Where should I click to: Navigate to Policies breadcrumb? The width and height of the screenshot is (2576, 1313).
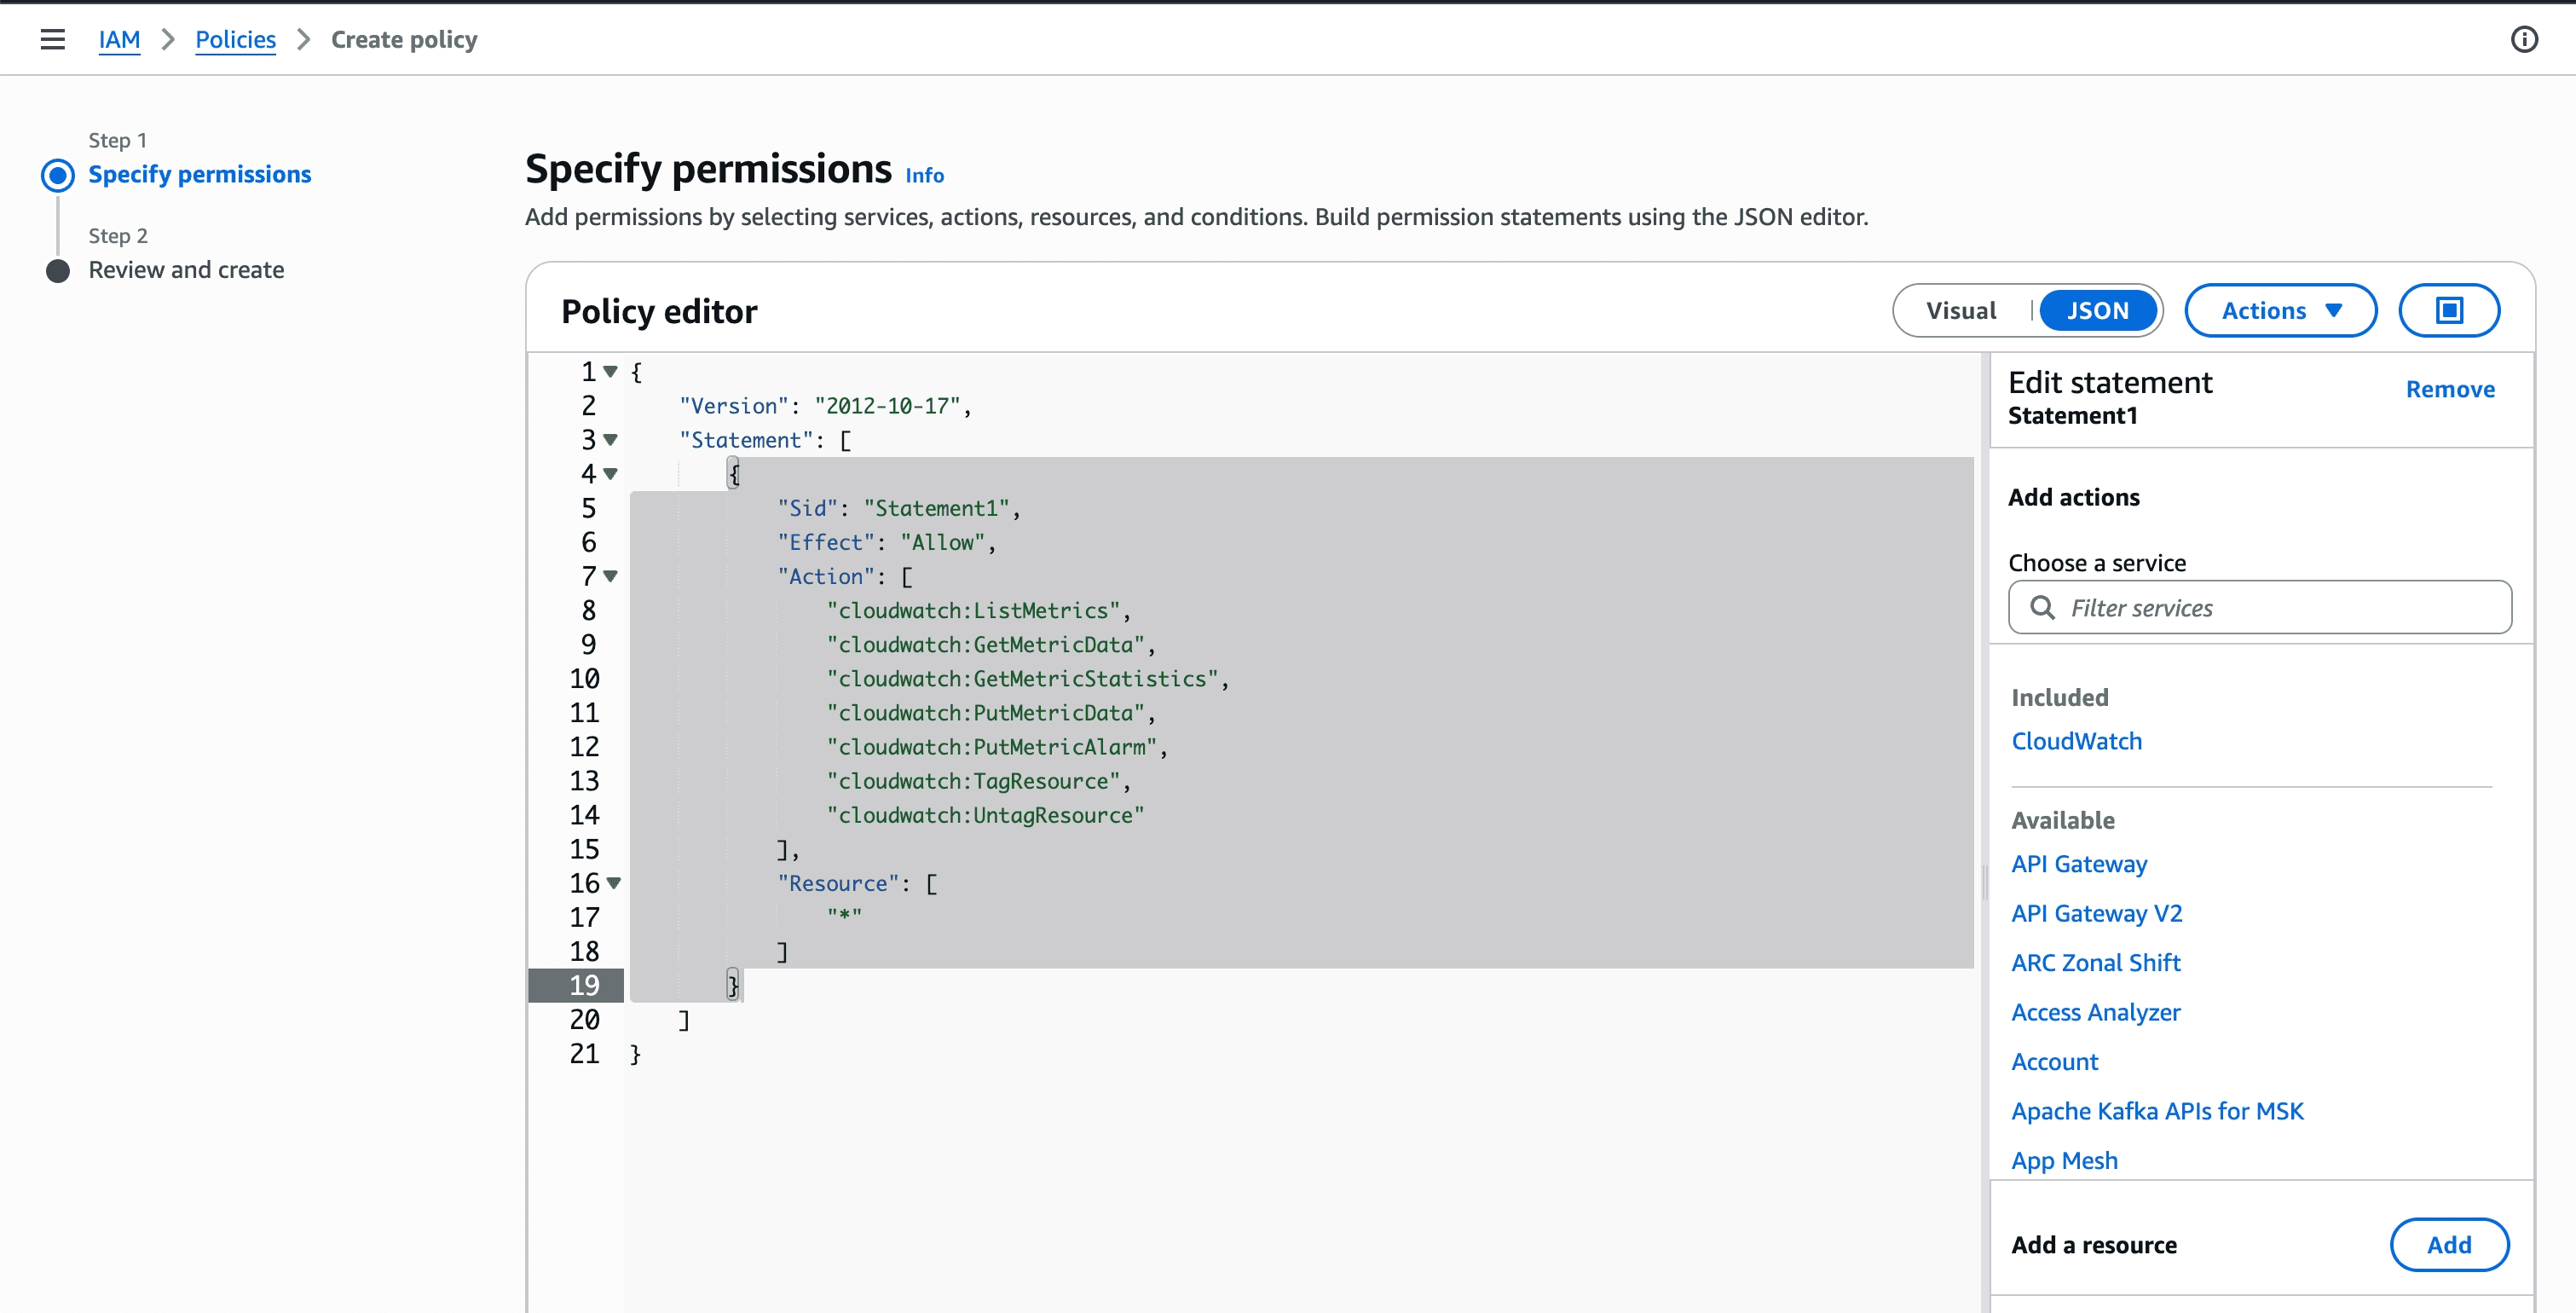[x=235, y=39]
